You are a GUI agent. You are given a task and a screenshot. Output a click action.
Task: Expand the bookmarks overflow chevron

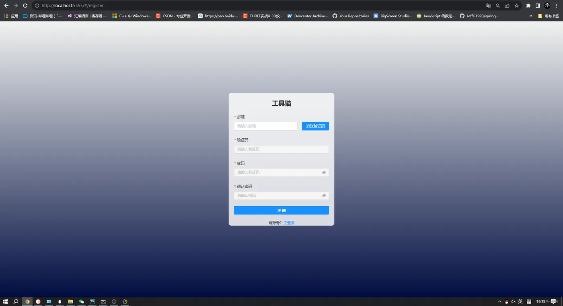click(x=530, y=16)
